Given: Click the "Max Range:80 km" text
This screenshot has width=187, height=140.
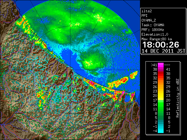Looking at the screenshot, I should tap(157, 39).
